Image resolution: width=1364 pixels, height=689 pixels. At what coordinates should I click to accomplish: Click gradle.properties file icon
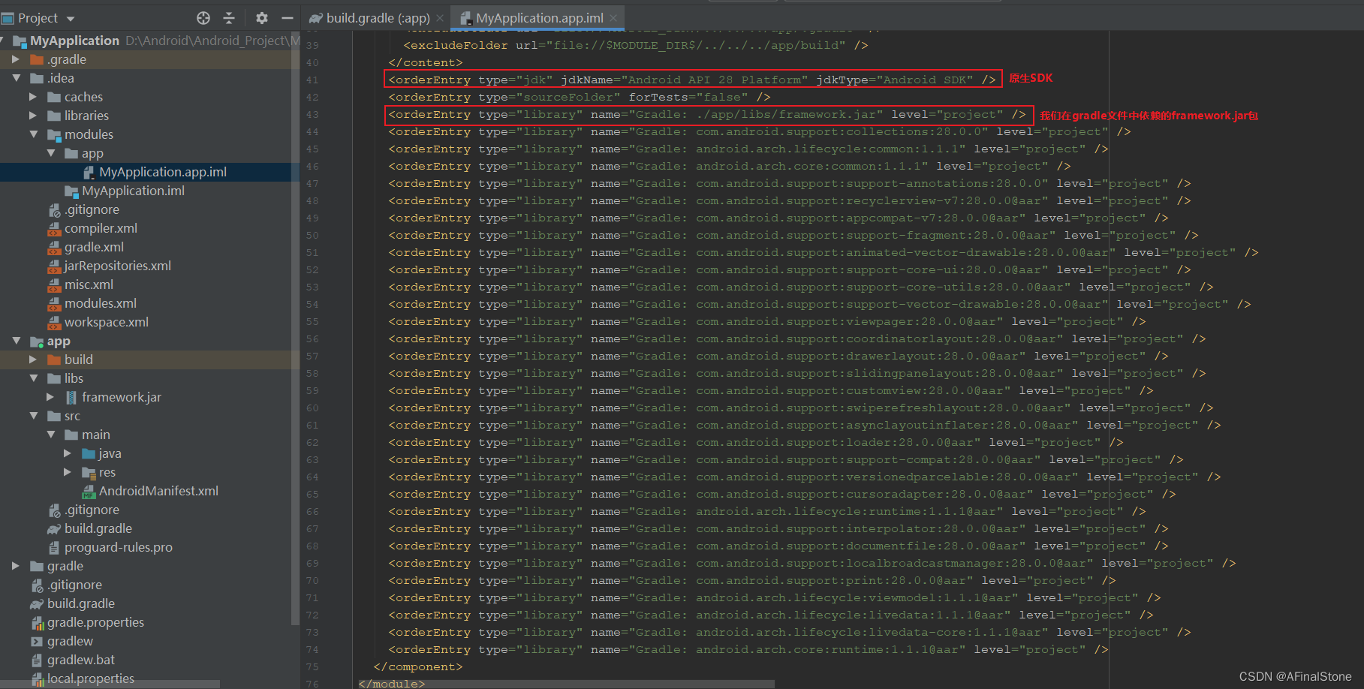[37, 622]
